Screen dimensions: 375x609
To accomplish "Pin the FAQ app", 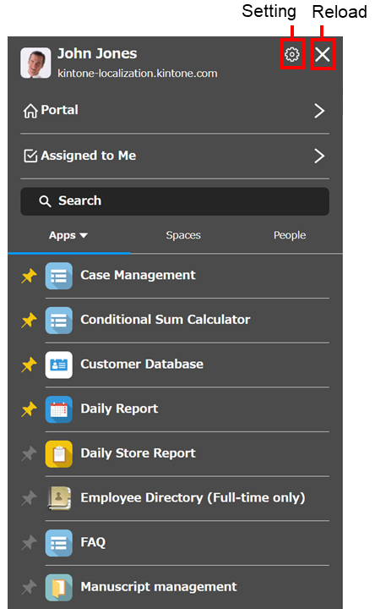I will pos(29,543).
